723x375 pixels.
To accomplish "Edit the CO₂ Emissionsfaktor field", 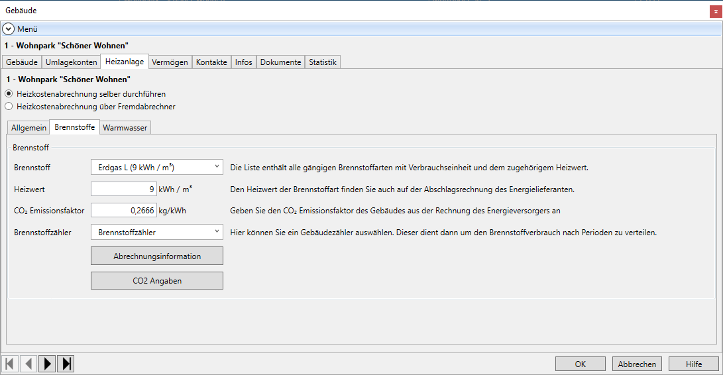I will click(x=124, y=211).
